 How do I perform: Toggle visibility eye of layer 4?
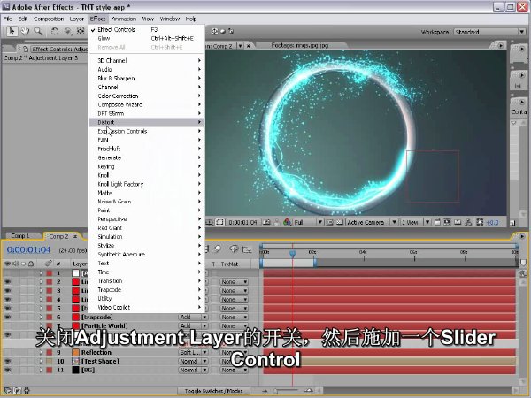coord(7,300)
